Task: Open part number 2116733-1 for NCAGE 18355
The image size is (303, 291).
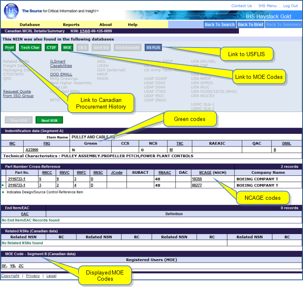Action: (17, 179)
